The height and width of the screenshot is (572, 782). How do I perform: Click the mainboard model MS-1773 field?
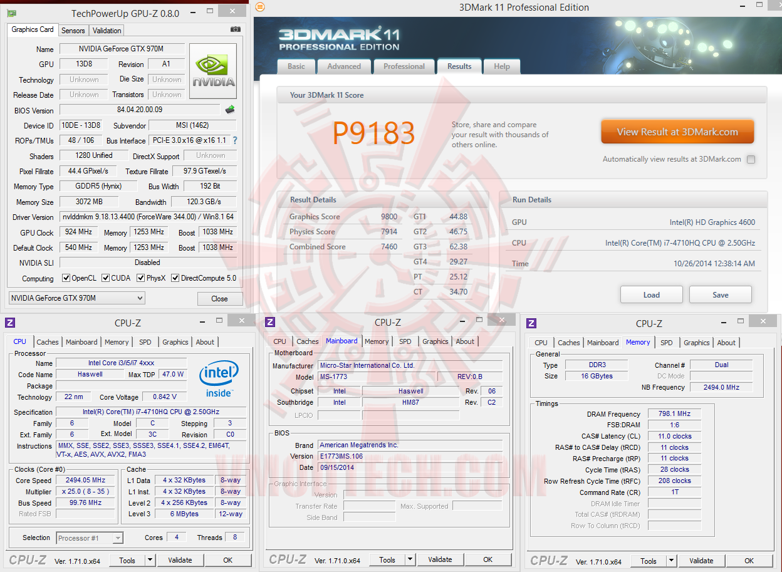point(377,377)
